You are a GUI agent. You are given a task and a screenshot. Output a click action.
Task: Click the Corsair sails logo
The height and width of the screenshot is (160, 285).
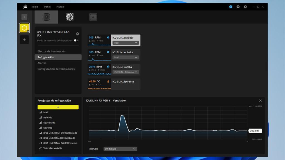[x=25, y=7]
